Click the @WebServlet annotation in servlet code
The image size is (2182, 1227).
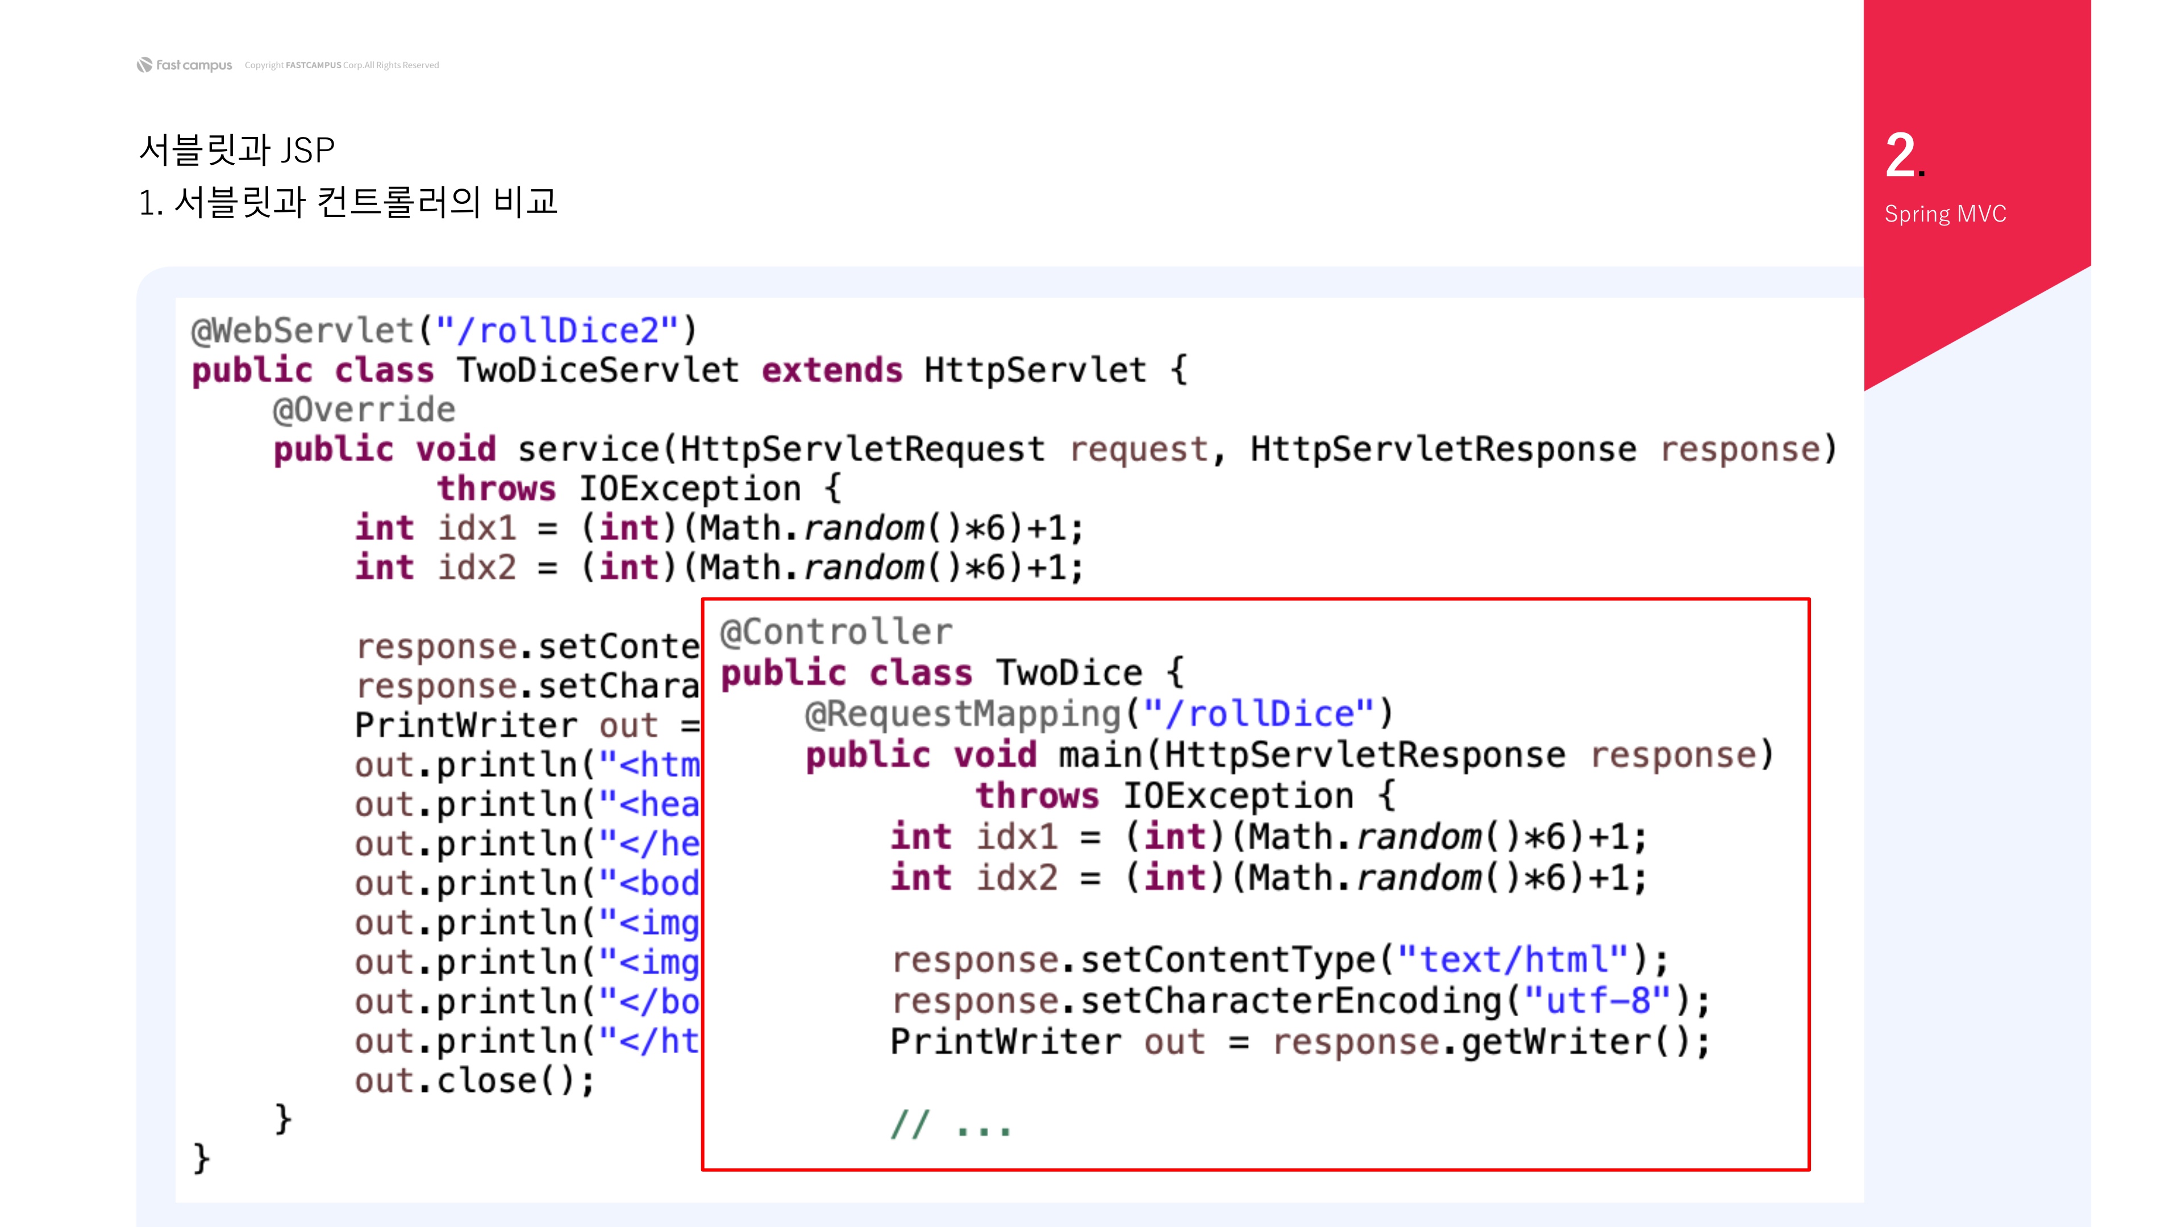click(x=302, y=330)
